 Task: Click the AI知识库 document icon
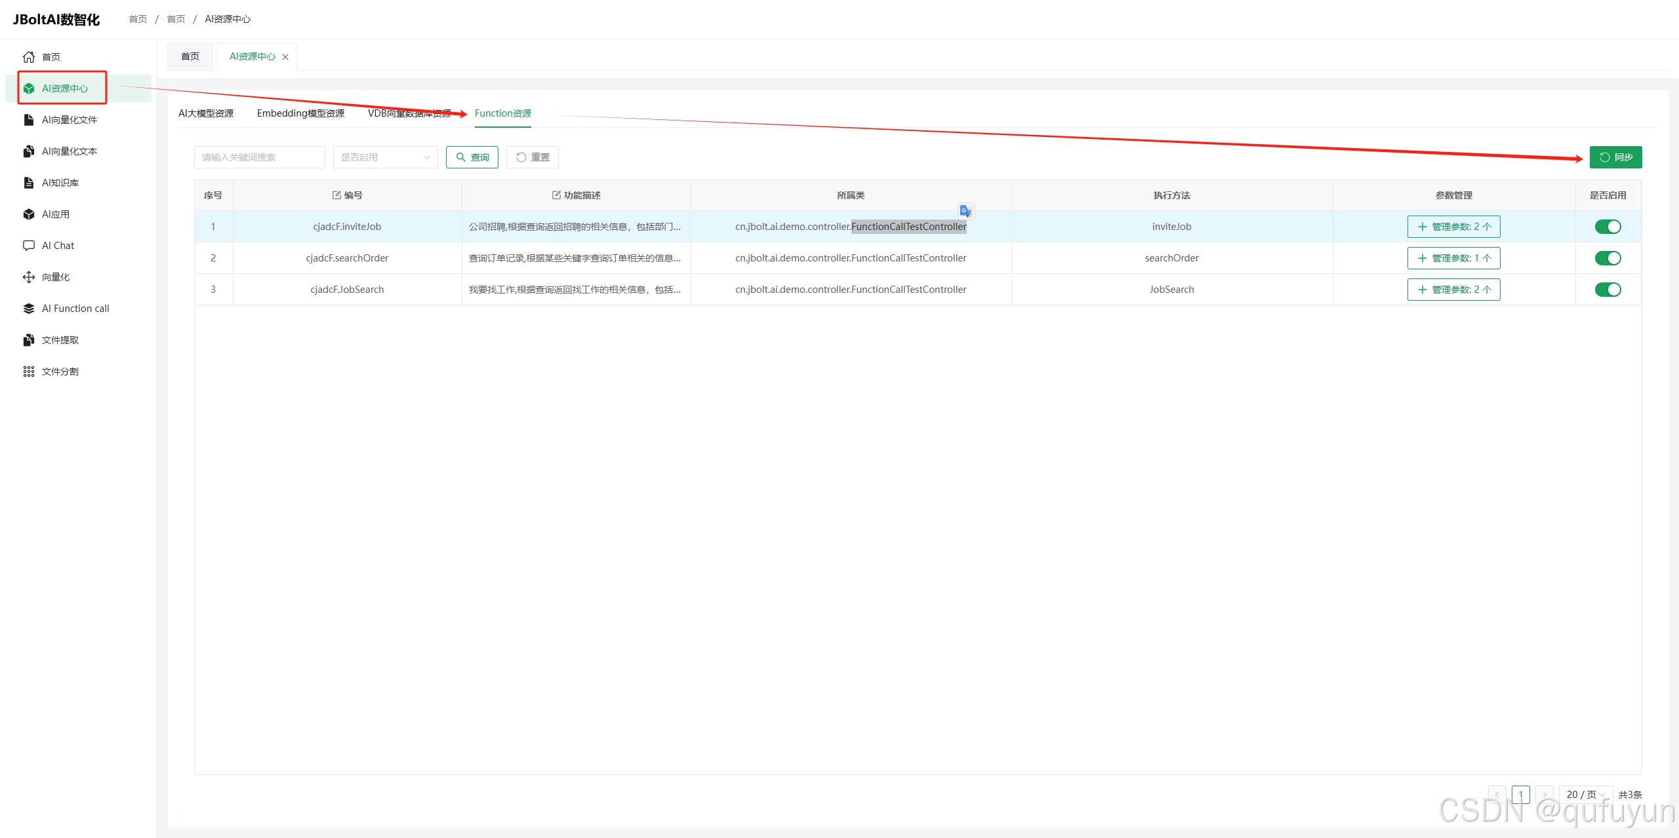point(29,183)
